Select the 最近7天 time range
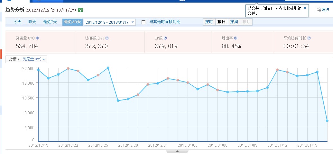Screen dimensions: 333x154 point(50,22)
